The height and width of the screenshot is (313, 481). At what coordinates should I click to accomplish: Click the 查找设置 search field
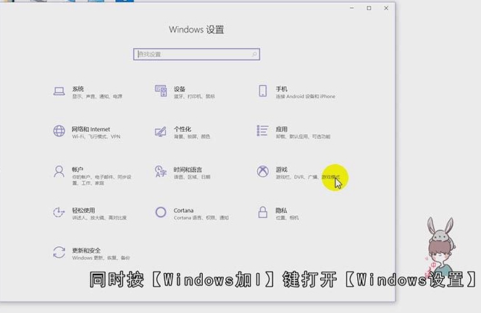[196, 54]
